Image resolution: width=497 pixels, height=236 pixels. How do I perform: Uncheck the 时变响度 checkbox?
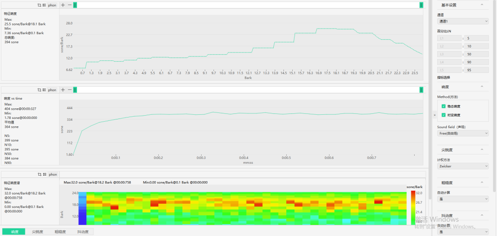[444, 115]
